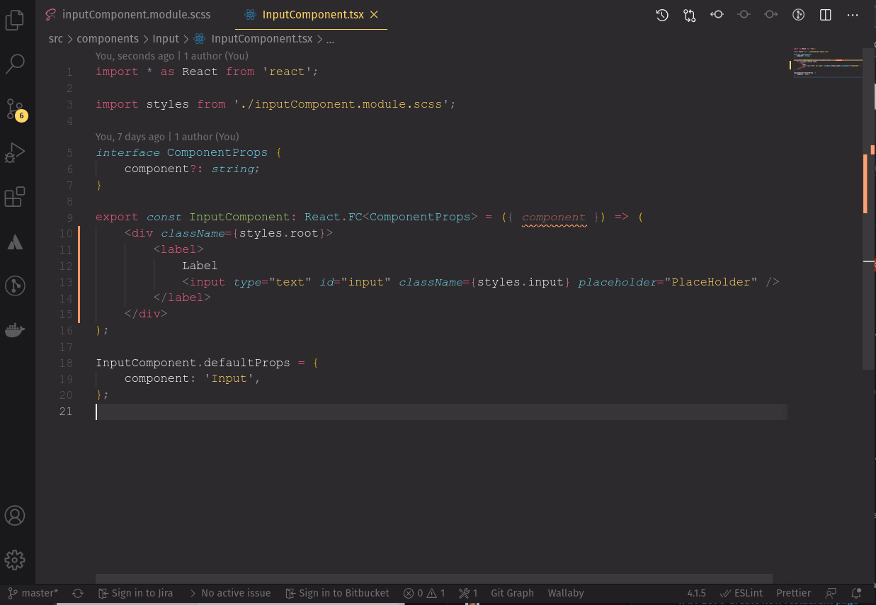Open the Settings gear icon
This screenshot has height=605, width=876.
tap(16, 560)
